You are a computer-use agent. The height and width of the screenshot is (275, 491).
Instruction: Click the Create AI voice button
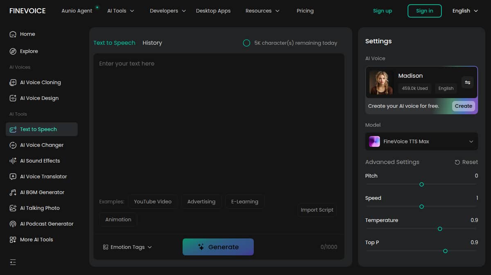tap(464, 106)
